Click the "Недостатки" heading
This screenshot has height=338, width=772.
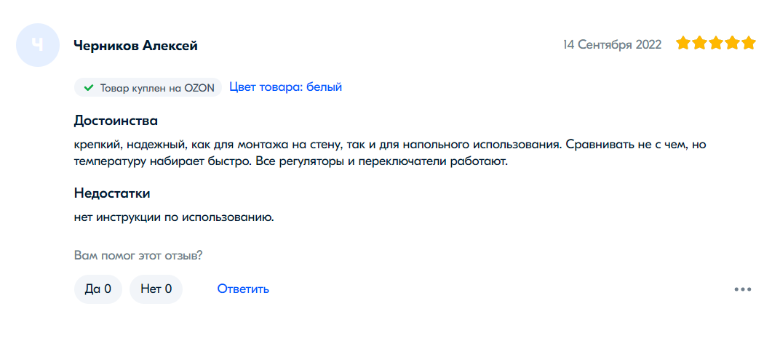click(112, 193)
